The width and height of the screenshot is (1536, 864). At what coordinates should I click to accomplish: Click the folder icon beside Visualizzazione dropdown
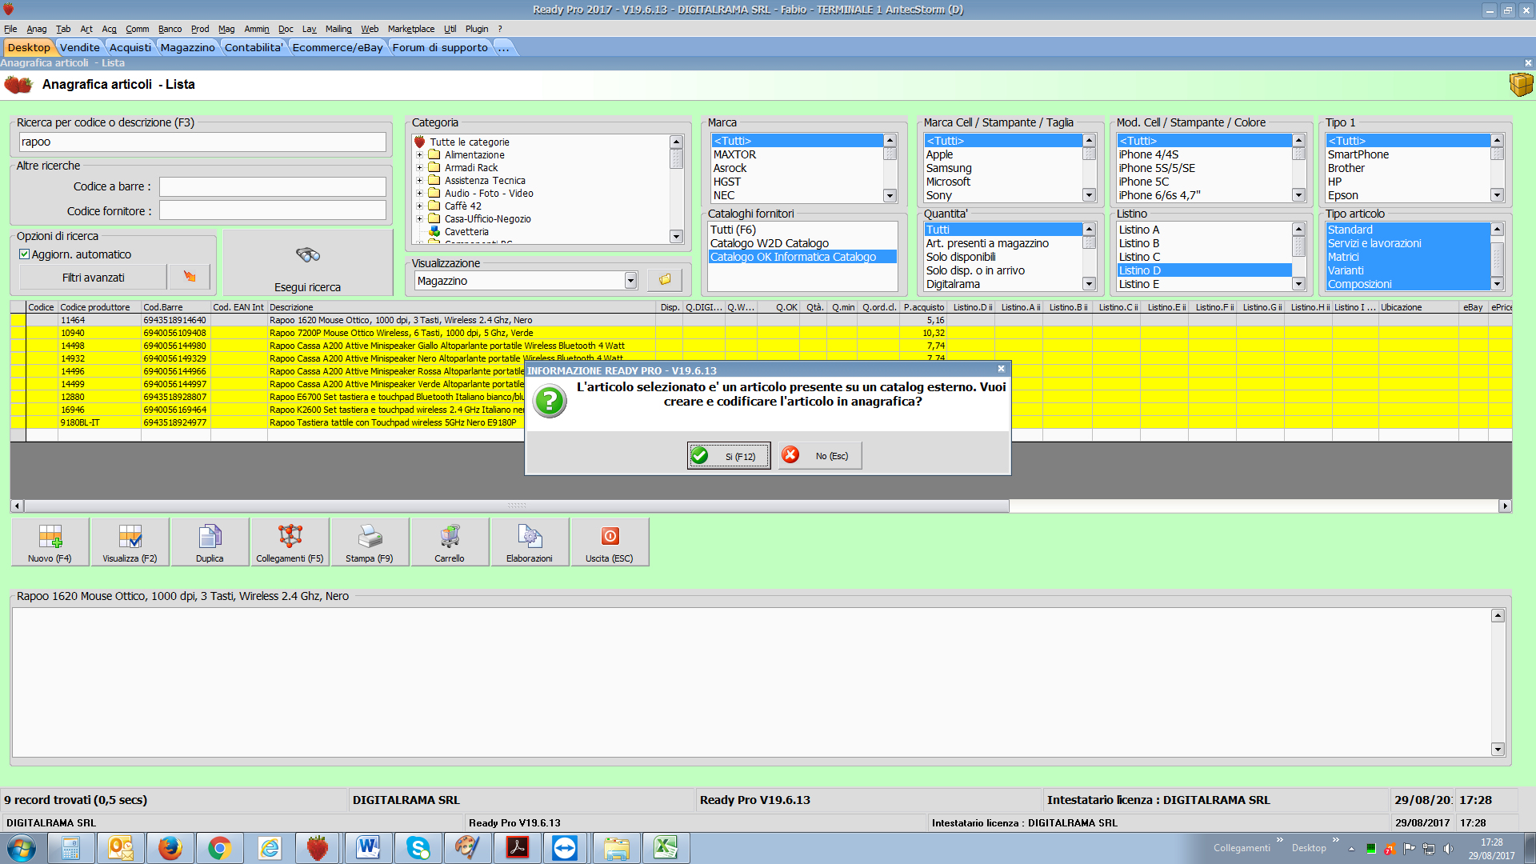665,280
